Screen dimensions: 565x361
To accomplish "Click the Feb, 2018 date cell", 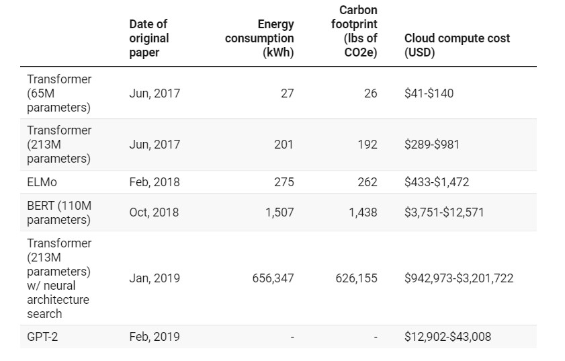I will pyautogui.click(x=155, y=182).
